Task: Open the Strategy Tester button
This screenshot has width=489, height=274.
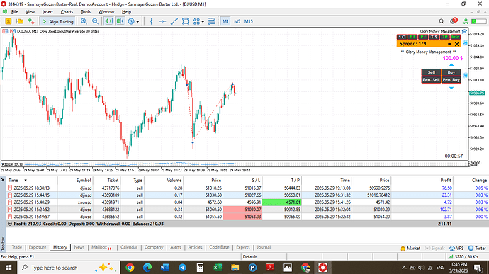Action: click(477, 248)
